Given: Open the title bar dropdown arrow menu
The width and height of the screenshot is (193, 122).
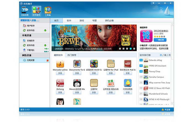Looking at the screenshot, I should 153,3.
